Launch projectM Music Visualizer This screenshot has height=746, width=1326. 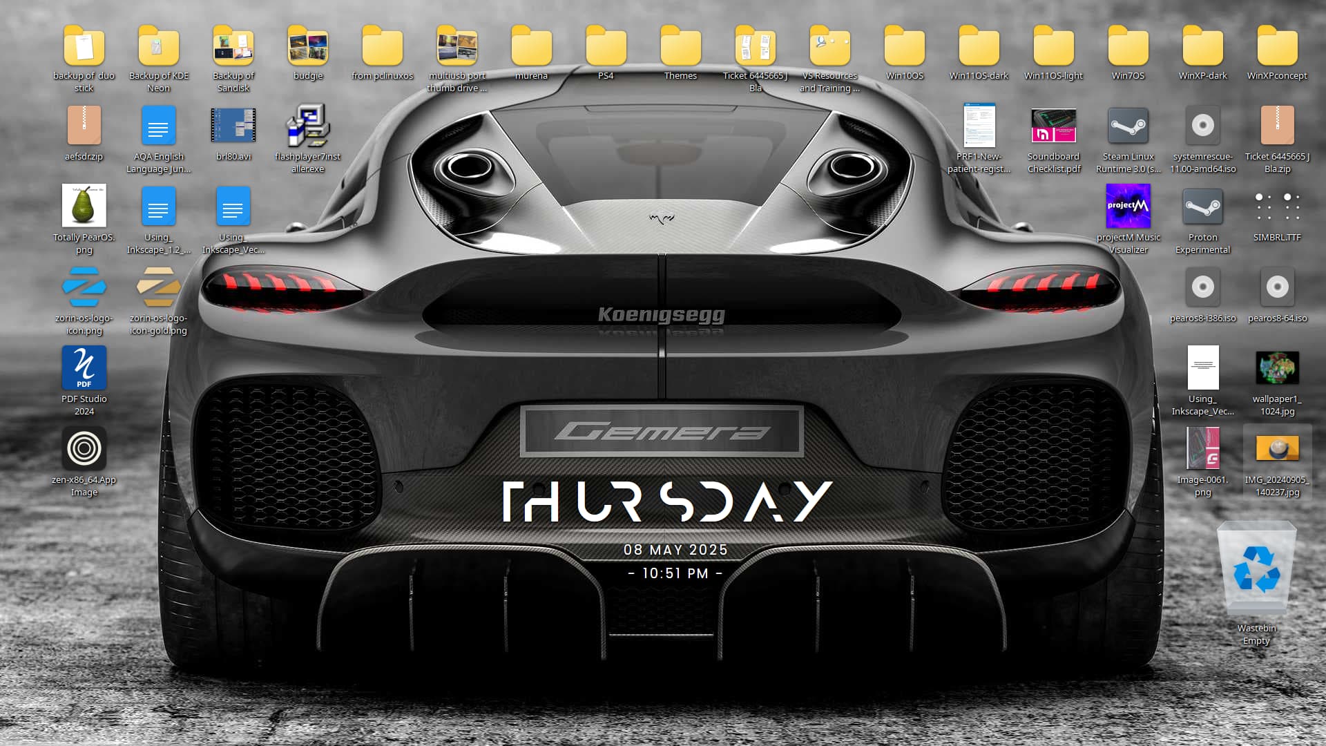click(1128, 206)
